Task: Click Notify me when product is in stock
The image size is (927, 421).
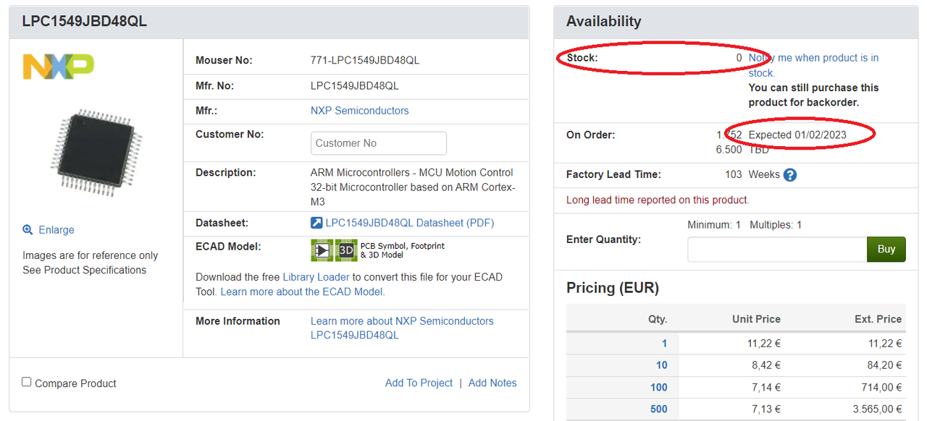Action: 813,65
